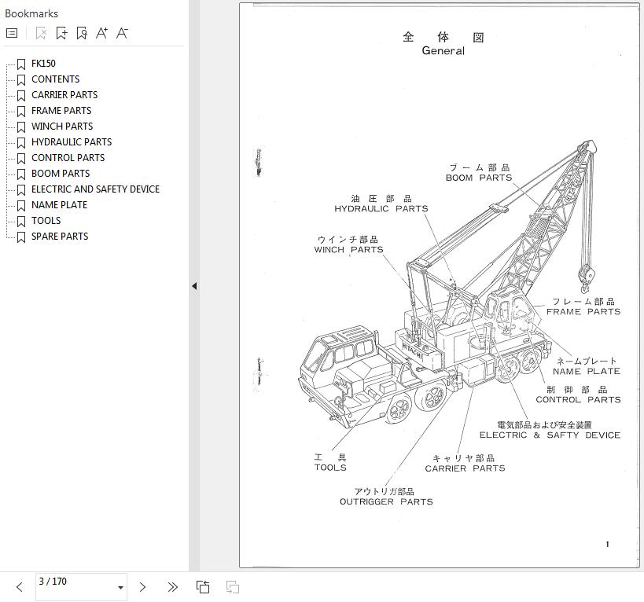Select the CONTENTS bookmark
The width and height of the screenshot is (644, 602).
click(x=55, y=79)
